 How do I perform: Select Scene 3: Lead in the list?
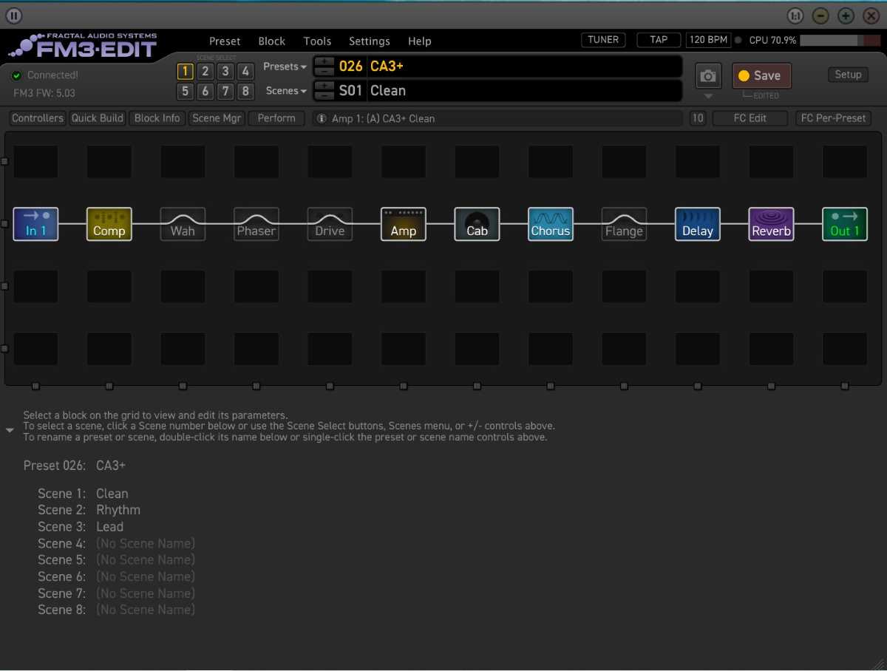click(x=81, y=527)
